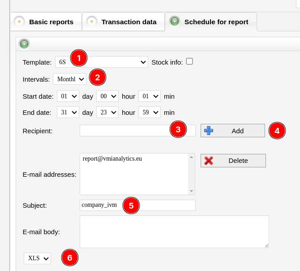The width and height of the screenshot is (300, 271).
Task: Click the blue plus Add icon
Action: pos(209,131)
